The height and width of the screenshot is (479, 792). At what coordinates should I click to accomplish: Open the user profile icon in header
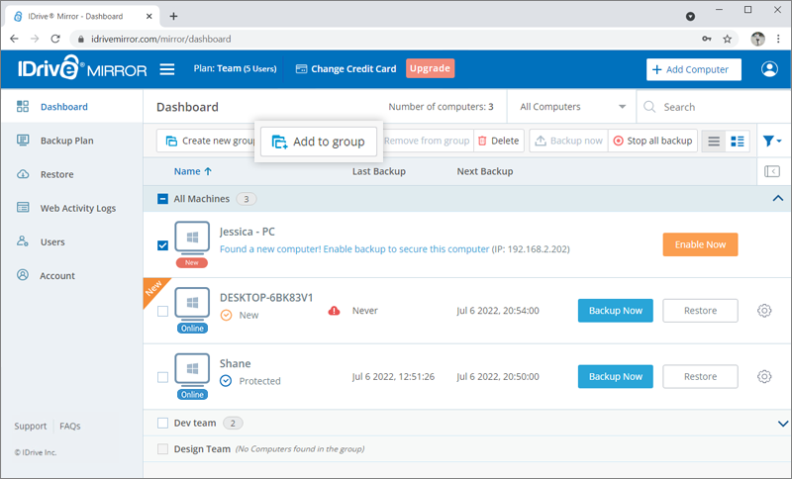tap(769, 69)
